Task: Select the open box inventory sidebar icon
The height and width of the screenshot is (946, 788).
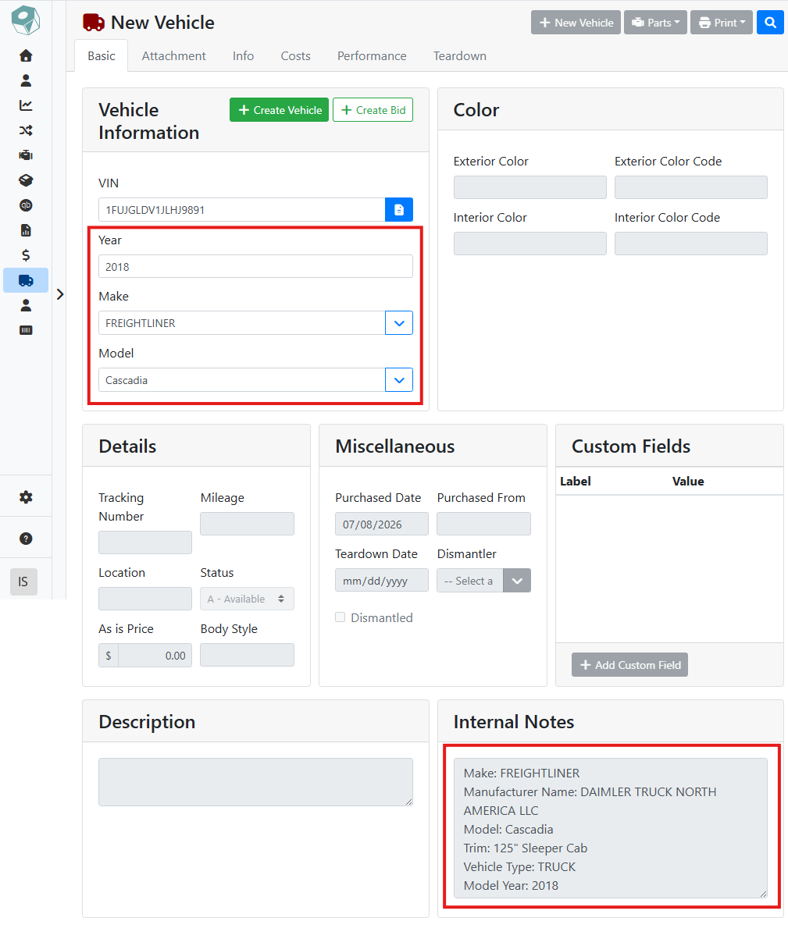Action: pyautogui.click(x=26, y=180)
